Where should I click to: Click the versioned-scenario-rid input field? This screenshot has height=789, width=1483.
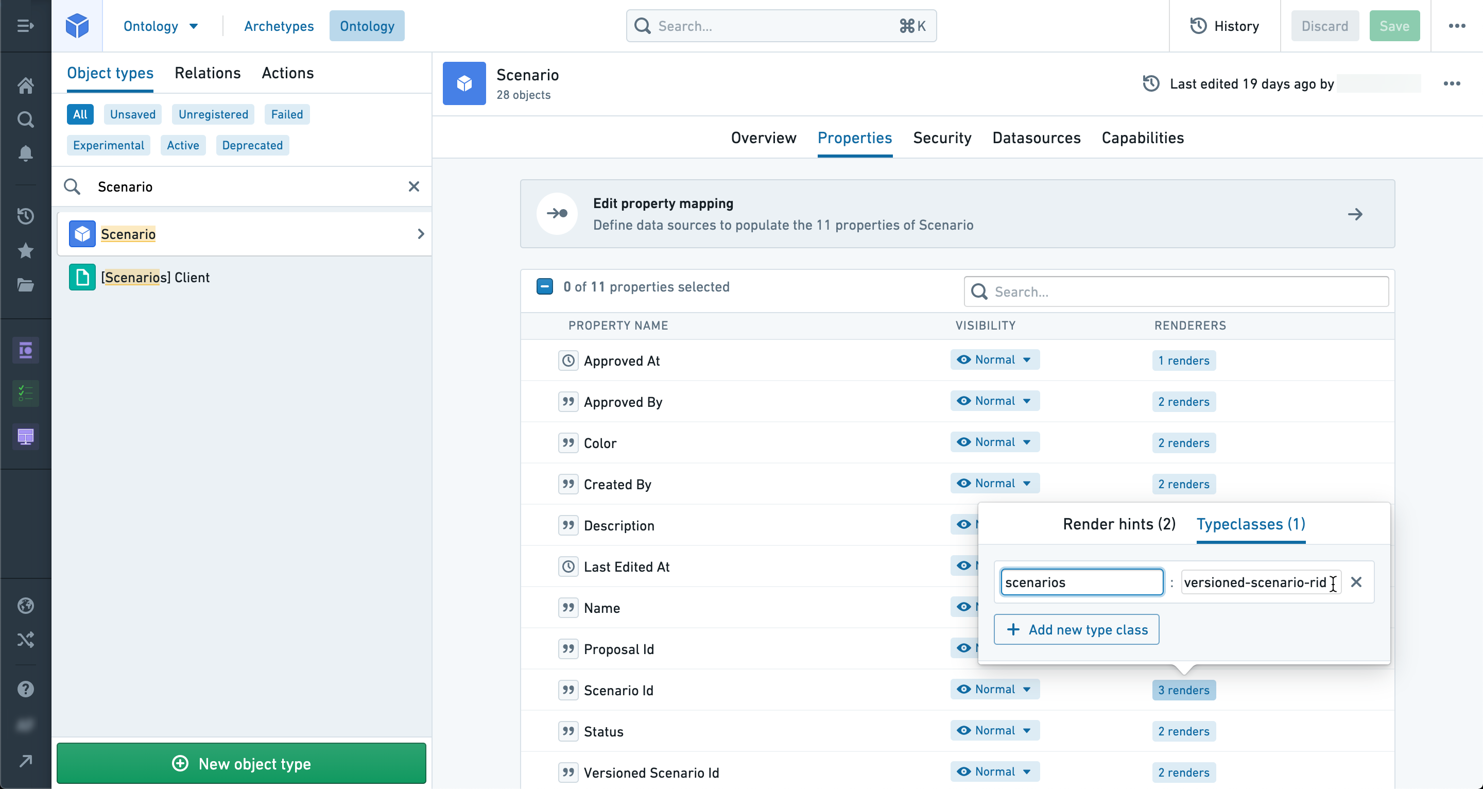coord(1261,582)
